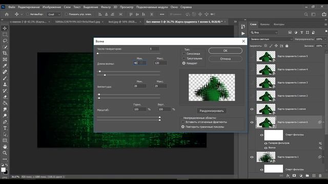This screenshot has width=328, height=184.
Task: Open the Actions play icon panel
Action: 243,33
